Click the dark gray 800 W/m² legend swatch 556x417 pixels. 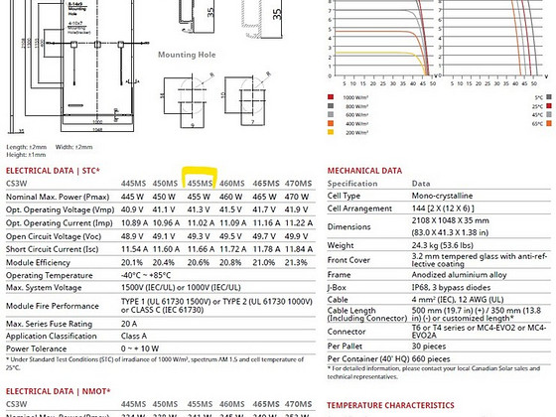331,105
